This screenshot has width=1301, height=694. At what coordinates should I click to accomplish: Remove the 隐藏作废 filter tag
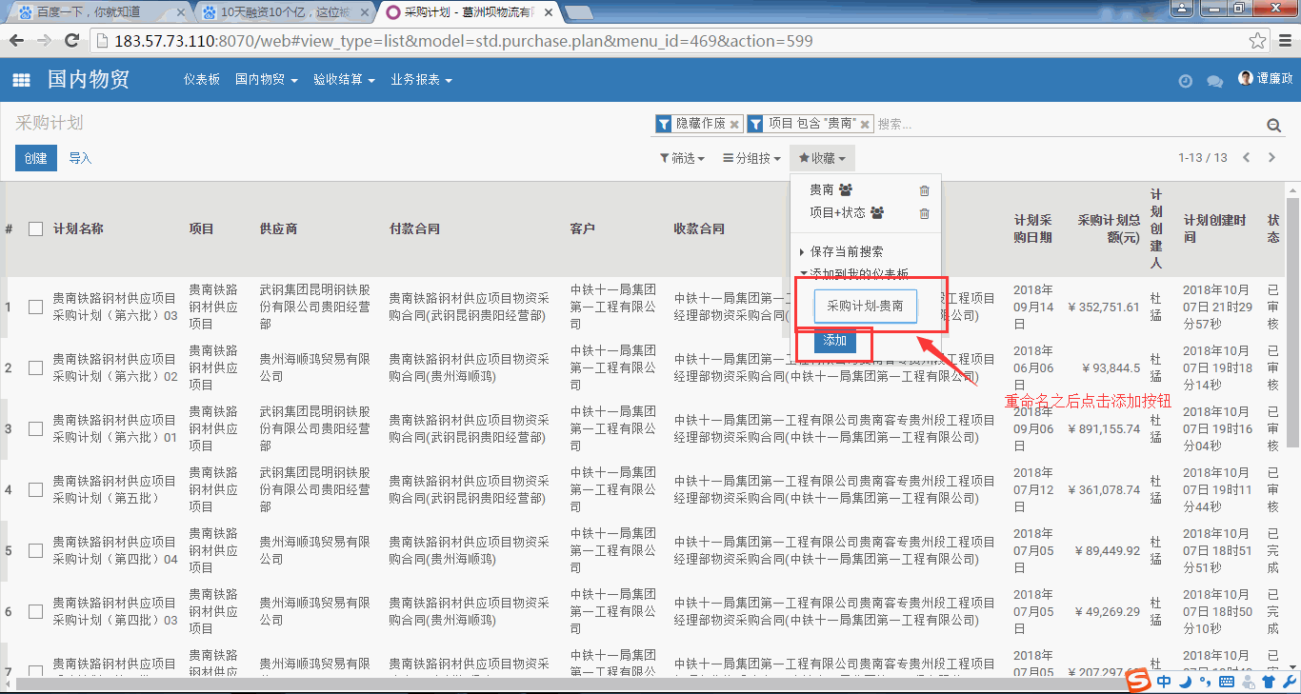click(734, 125)
